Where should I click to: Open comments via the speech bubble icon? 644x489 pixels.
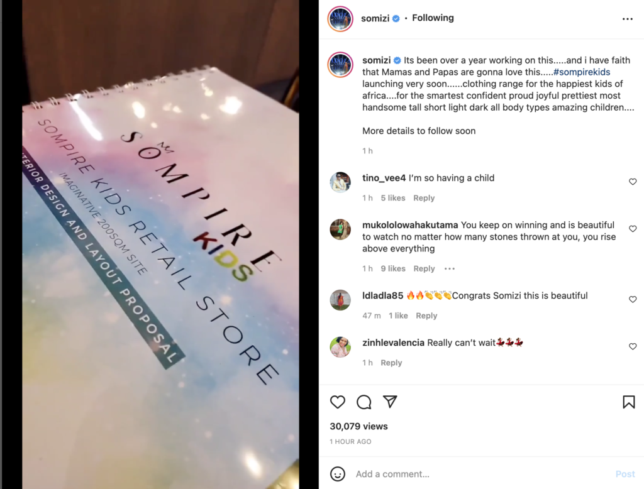[364, 402]
